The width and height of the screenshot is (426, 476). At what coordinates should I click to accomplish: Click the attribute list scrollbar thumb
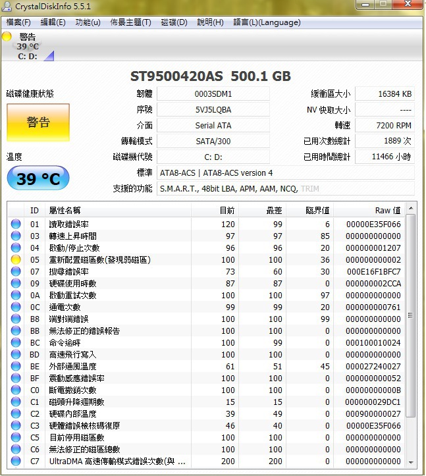click(x=410, y=316)
